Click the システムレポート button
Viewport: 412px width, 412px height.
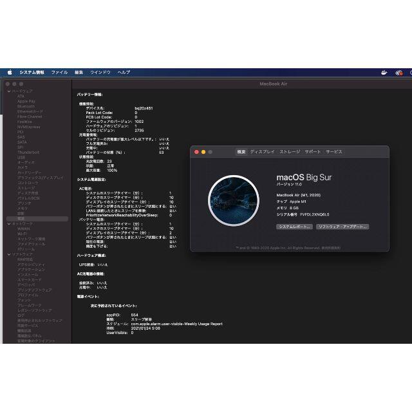click(x=294, y=227)
